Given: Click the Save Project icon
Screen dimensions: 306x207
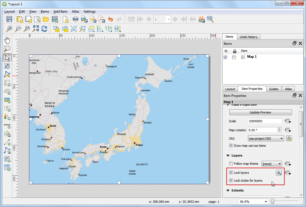Looking at the screenshot, I should coord(9,19).
